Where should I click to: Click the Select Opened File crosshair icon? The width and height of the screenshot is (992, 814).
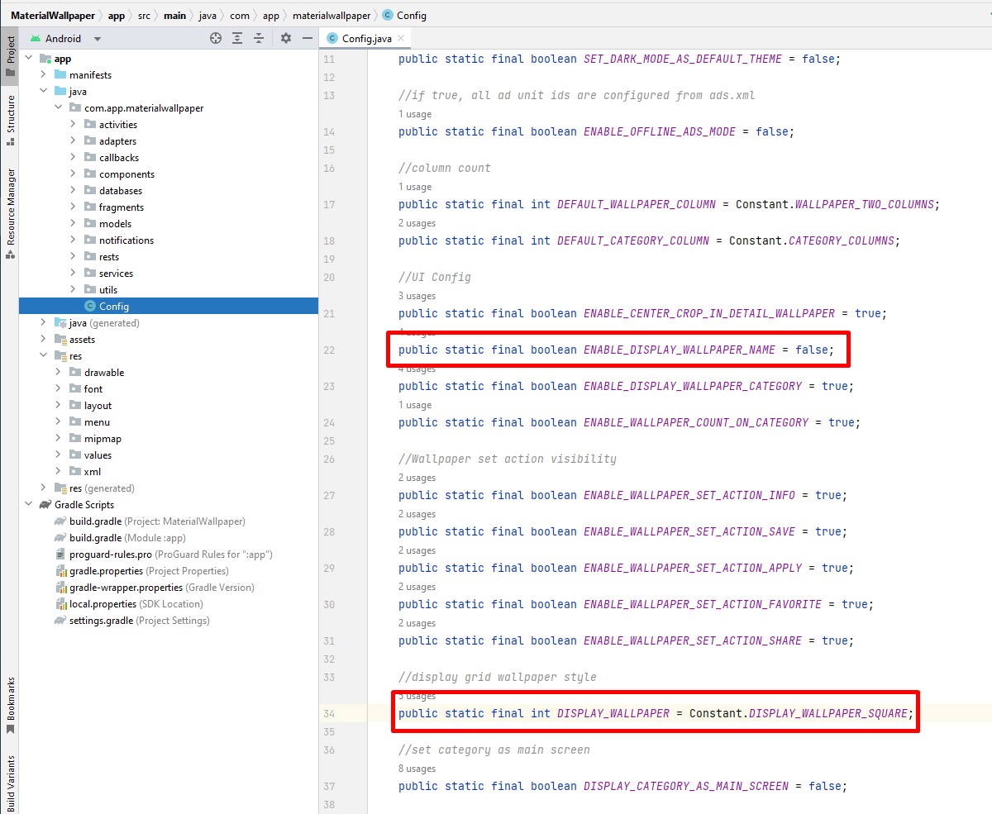coord(216,38)
